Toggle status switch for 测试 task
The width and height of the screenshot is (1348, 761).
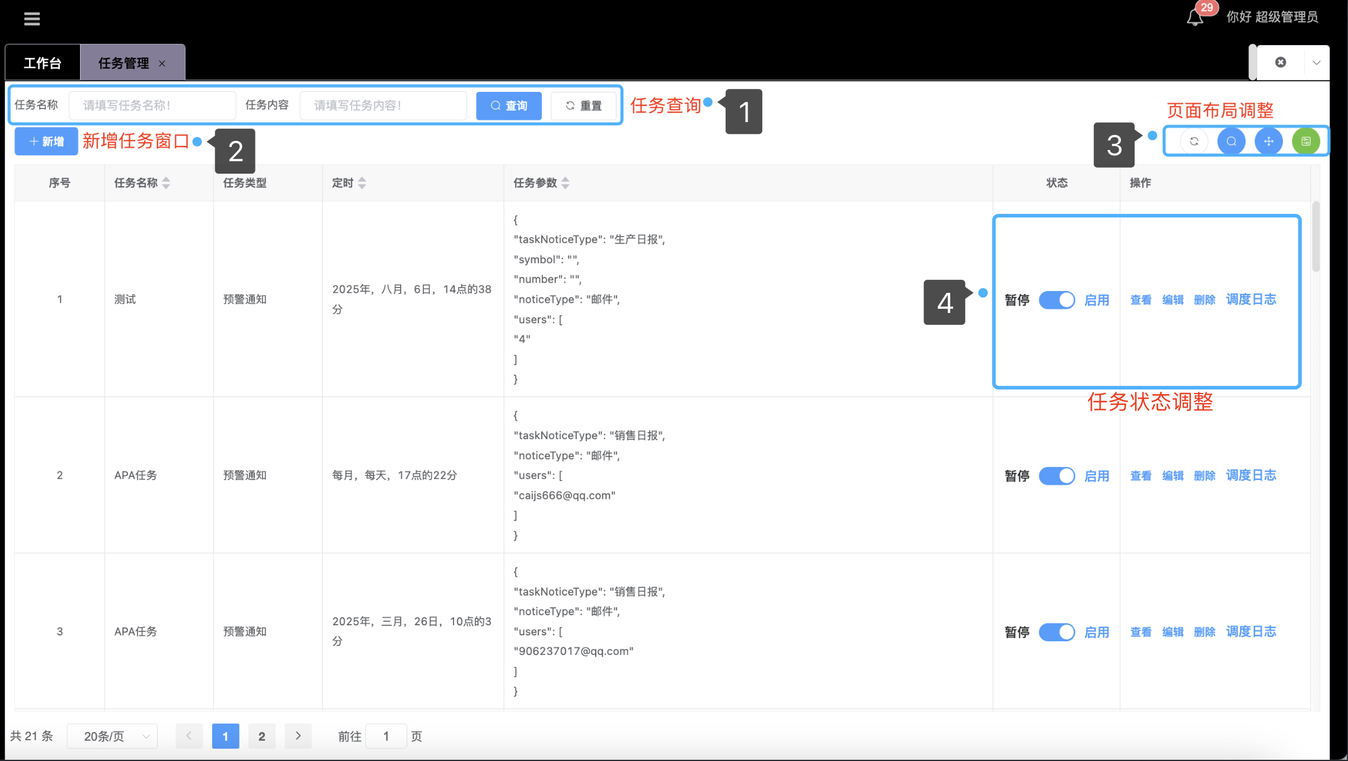(1056, 300)
